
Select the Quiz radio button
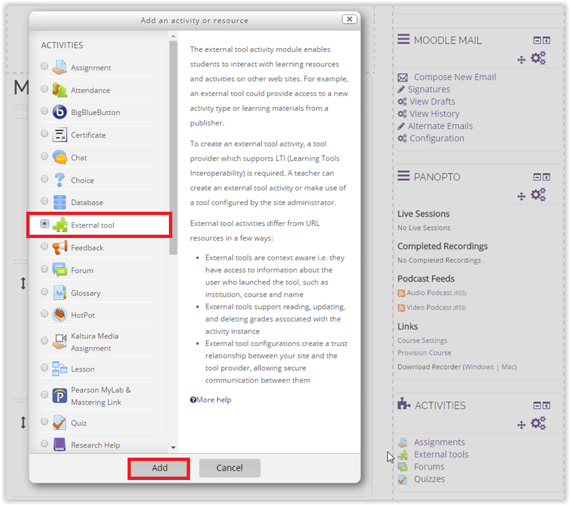pos(44,421)
